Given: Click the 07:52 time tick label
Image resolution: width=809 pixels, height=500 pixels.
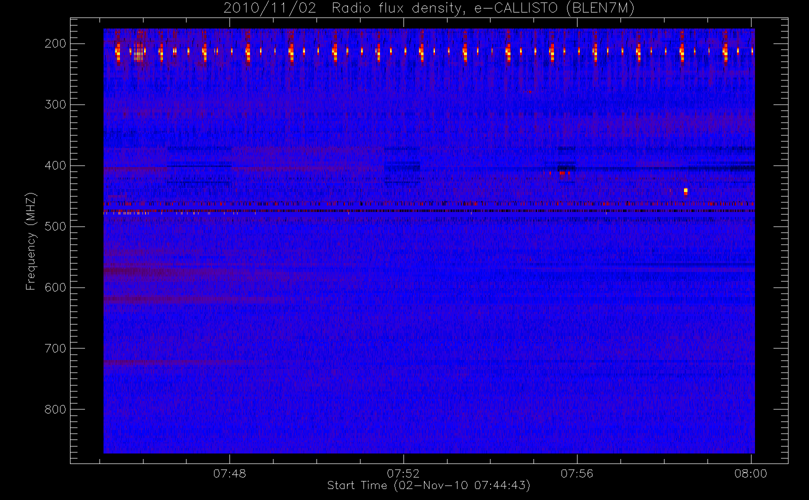Looking at the screenshot, I should coord(403,473).
